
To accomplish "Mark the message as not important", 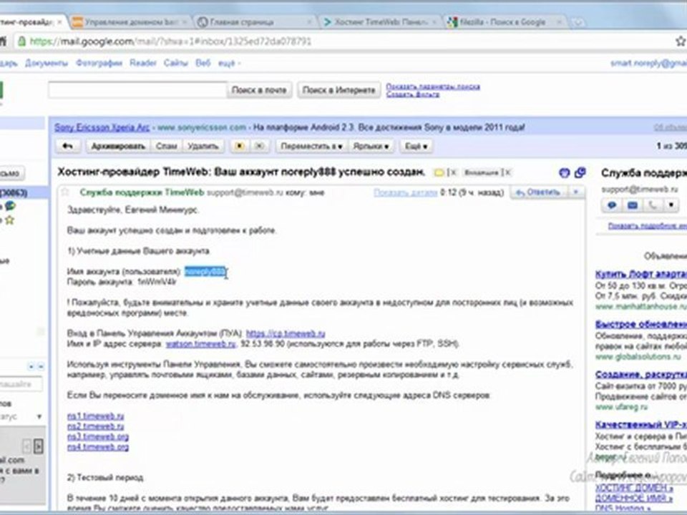I will tap(259, 146).
